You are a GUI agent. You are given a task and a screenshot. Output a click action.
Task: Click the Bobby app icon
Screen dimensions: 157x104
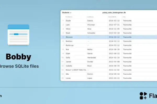(x=18, y=35)
